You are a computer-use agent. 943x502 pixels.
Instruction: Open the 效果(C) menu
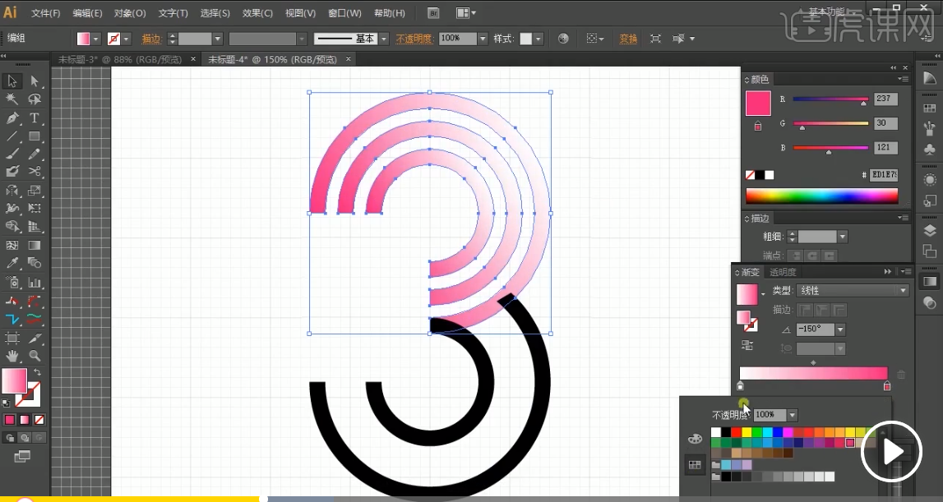[257, 13]
